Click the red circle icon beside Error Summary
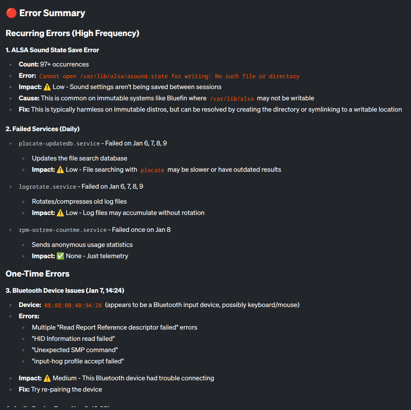 (11, 13)
